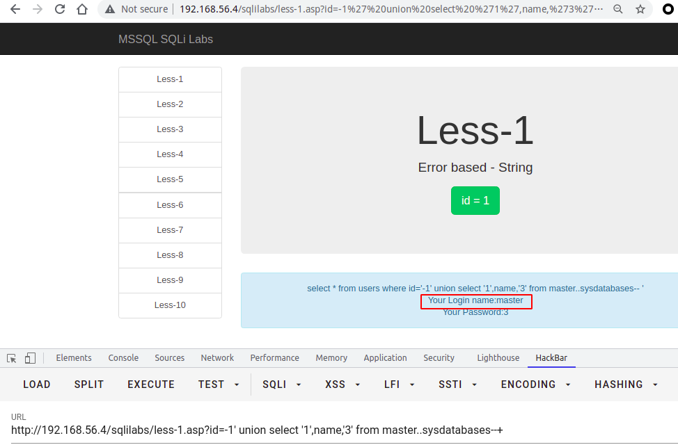This screenshot has width=678, height=445.
Task: Click HackBar EXECUTE button
Action: click(151, 385)
